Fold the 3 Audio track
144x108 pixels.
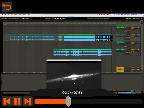pos(117,42)
